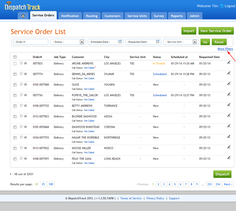Expand More Filters link
This screenshot has height=211, width=236.
point(225,49)
